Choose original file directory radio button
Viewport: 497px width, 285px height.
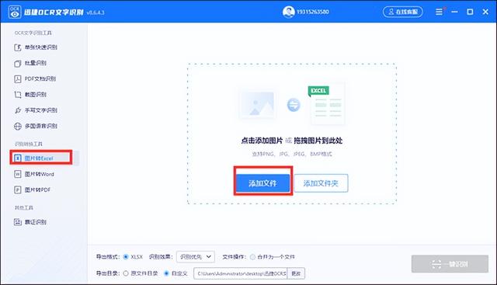coord(126,273)
